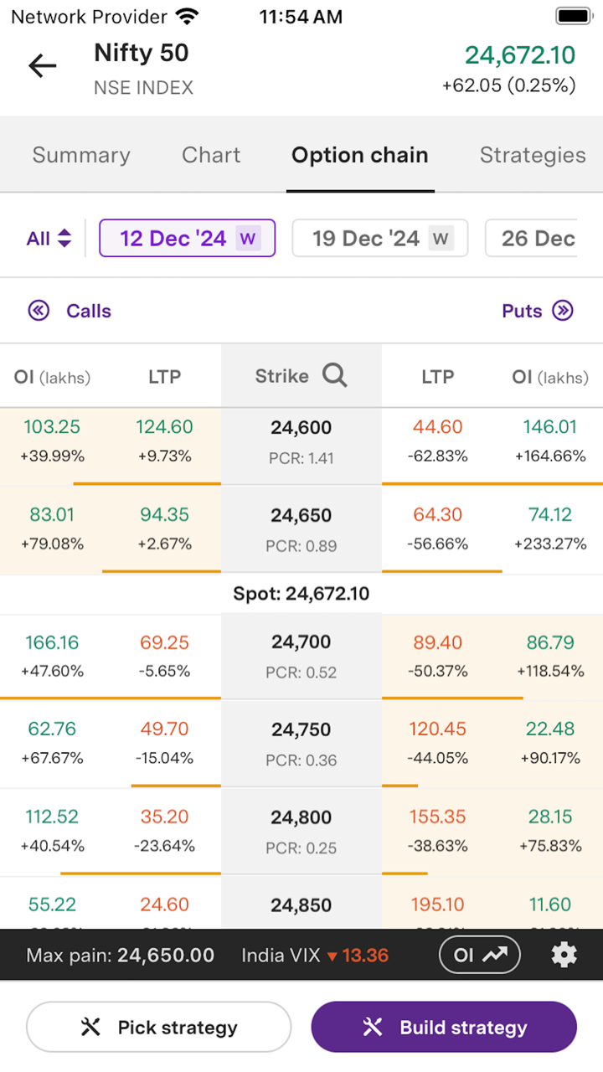Open the settings gear icon
This screenshot has width=603, height=1072.
tap(564, 955)
